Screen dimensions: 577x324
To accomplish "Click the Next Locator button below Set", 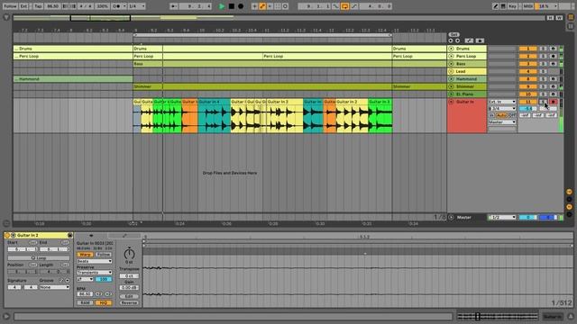I will pyautogui.click(x=457, y=40).
